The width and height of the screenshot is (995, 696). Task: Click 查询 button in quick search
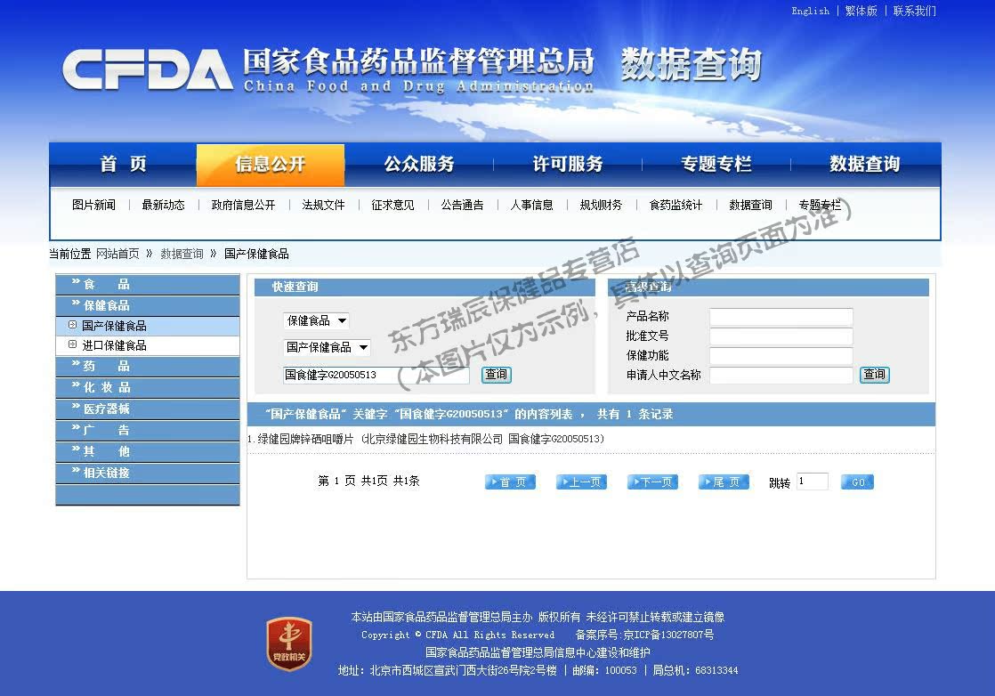coord(497,375)
